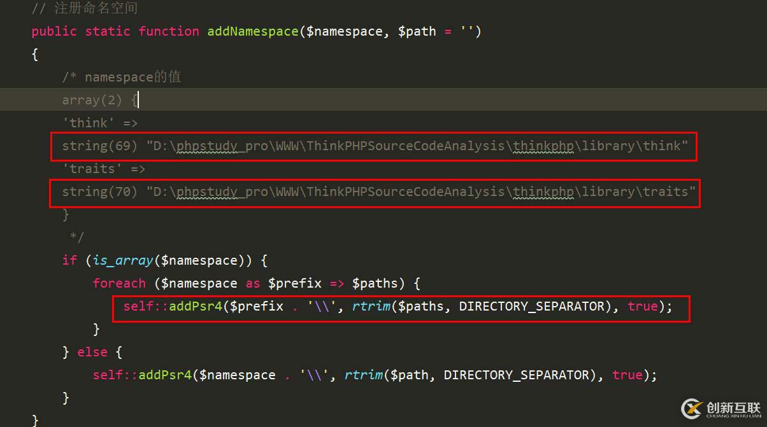Click the "$path = ''" default parameter
Screen dimensions: 767x427
click(x=436, y=31)
